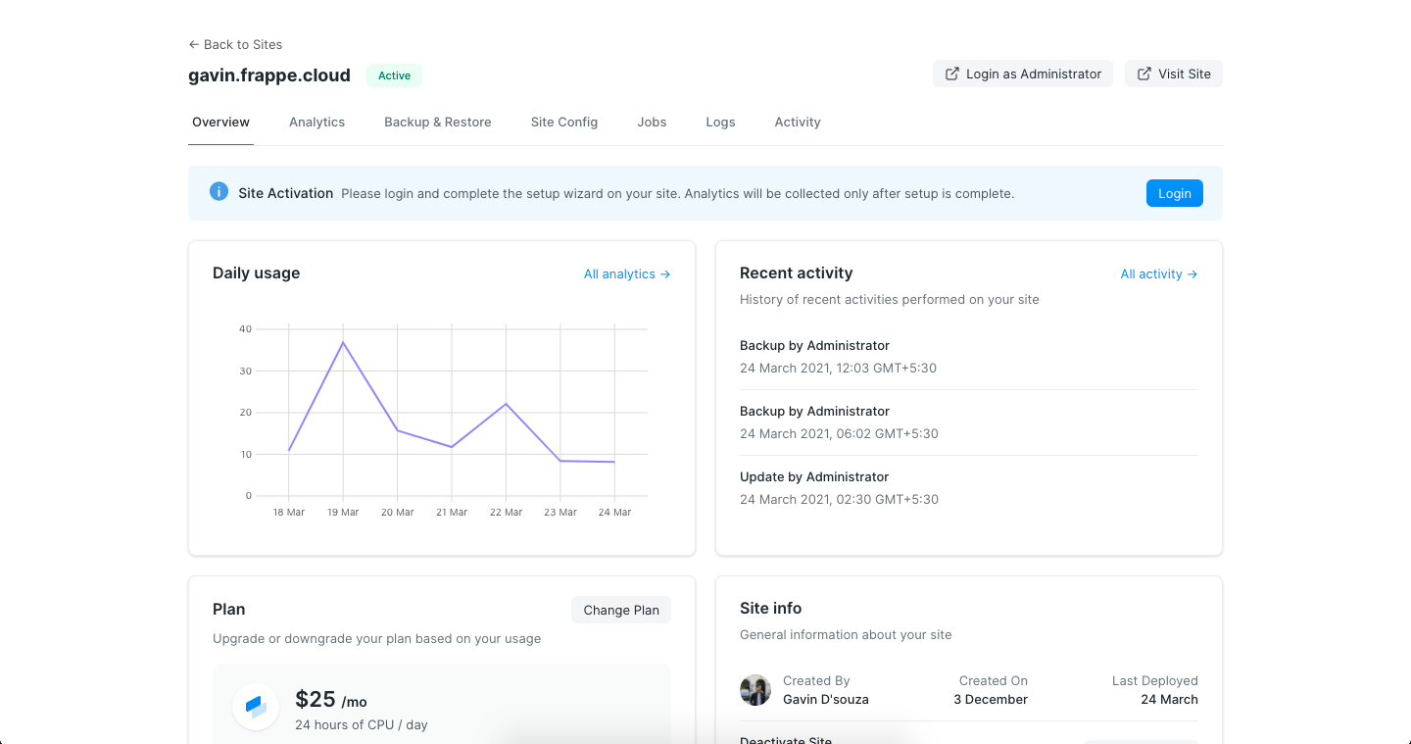This screenshot has height=744, width=1411.
Task: Click Gavin D'souza's avatar picture
Action: click(x=755, y=690)
